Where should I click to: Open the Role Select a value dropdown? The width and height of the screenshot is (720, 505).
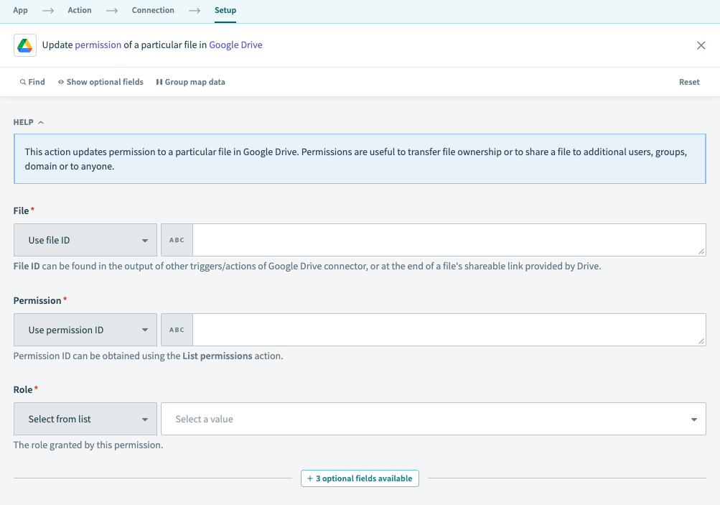pyautogui.click(x=434, y=419)
